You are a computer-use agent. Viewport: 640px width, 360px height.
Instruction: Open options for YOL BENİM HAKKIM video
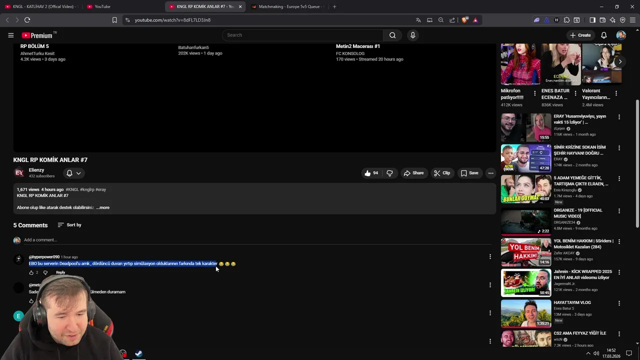coord(619,241)
